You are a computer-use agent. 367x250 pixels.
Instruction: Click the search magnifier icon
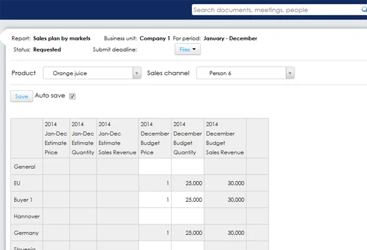pyautogui.click(x=364, y=9)
